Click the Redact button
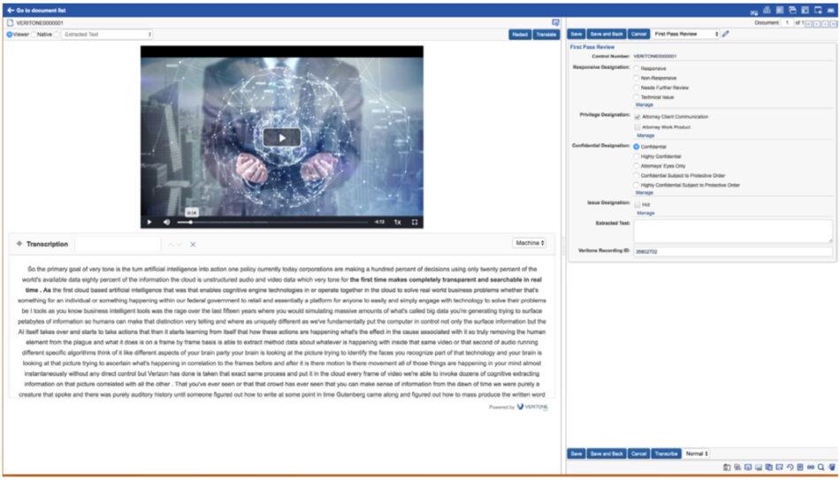Viewport: 840px width, 480px height. click(520, 34)
